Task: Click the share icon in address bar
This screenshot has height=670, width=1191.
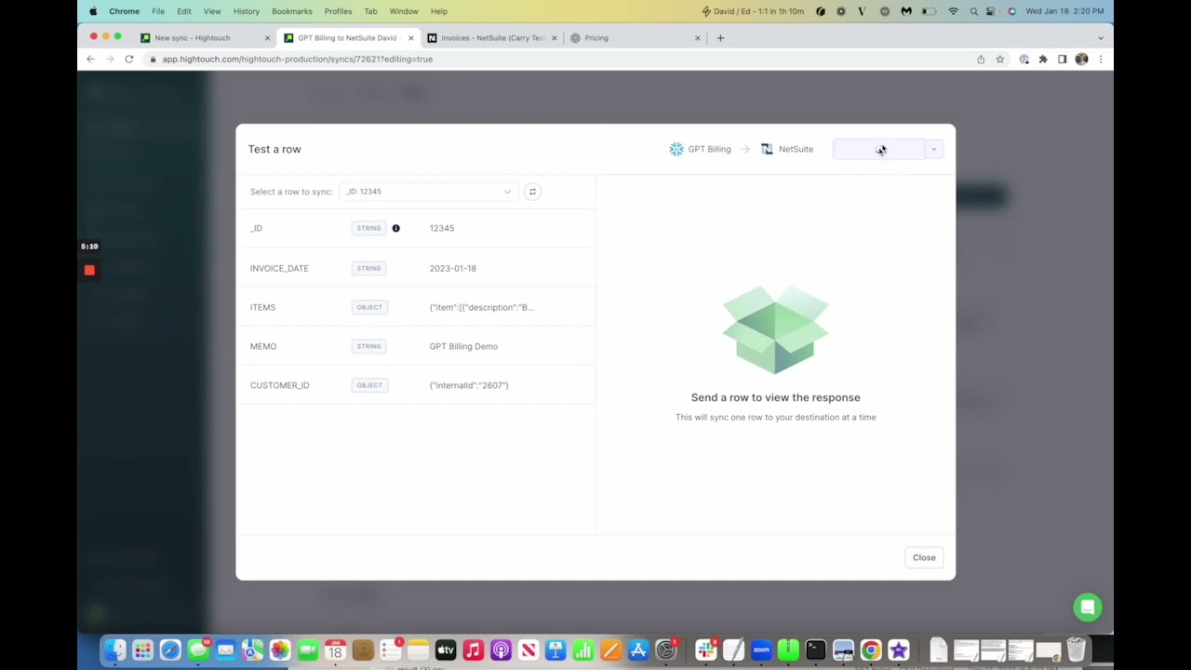Action: click(981, 59)
